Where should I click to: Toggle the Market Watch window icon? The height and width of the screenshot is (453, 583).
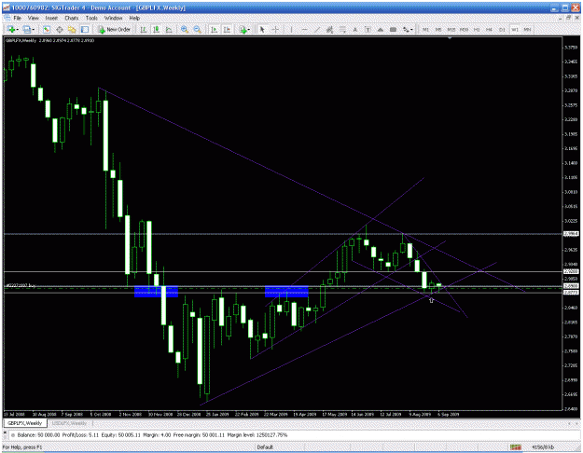(46, 29)
